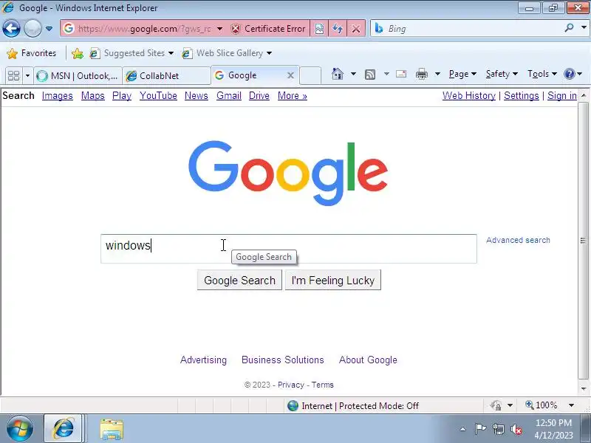Screen dimensions: 591x443
Task: Expand the tab list dropdown arrow
Action: click(x=27, y=76)
